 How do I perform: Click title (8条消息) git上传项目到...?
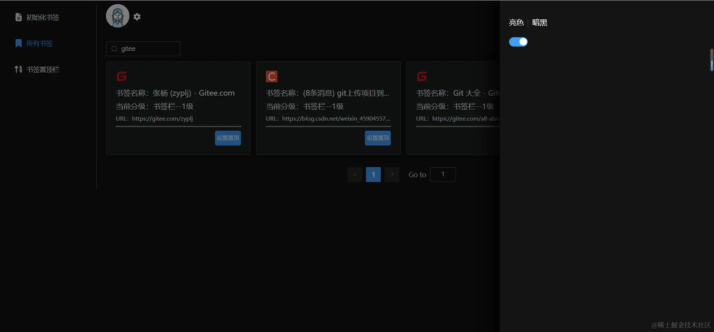[346, 93]
